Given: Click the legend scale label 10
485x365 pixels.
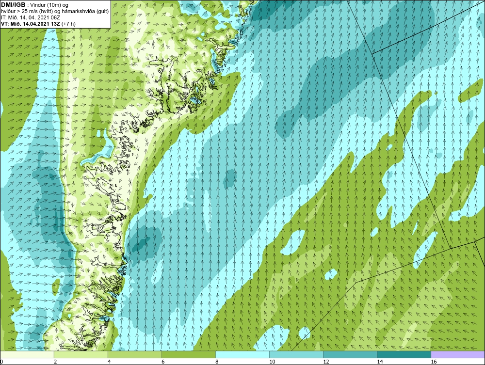Looking at the screenshot, I should [x=272, y=362].
